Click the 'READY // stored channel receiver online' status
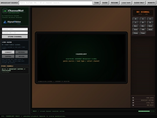 pos(49,111)
